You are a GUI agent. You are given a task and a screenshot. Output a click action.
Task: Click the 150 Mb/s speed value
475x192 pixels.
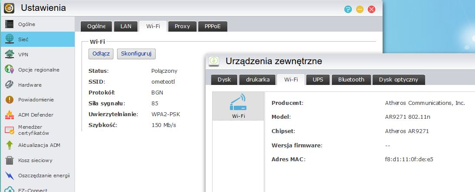(164, 125)
